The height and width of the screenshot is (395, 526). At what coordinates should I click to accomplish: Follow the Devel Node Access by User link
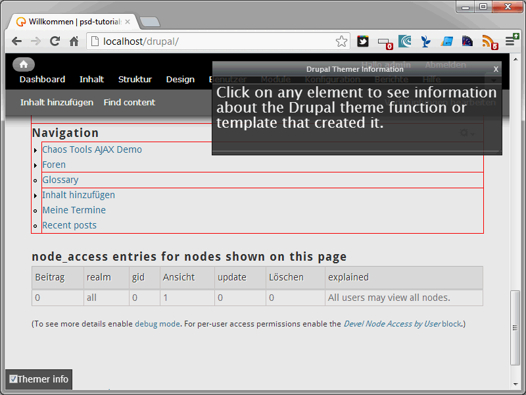pos(392,324)
